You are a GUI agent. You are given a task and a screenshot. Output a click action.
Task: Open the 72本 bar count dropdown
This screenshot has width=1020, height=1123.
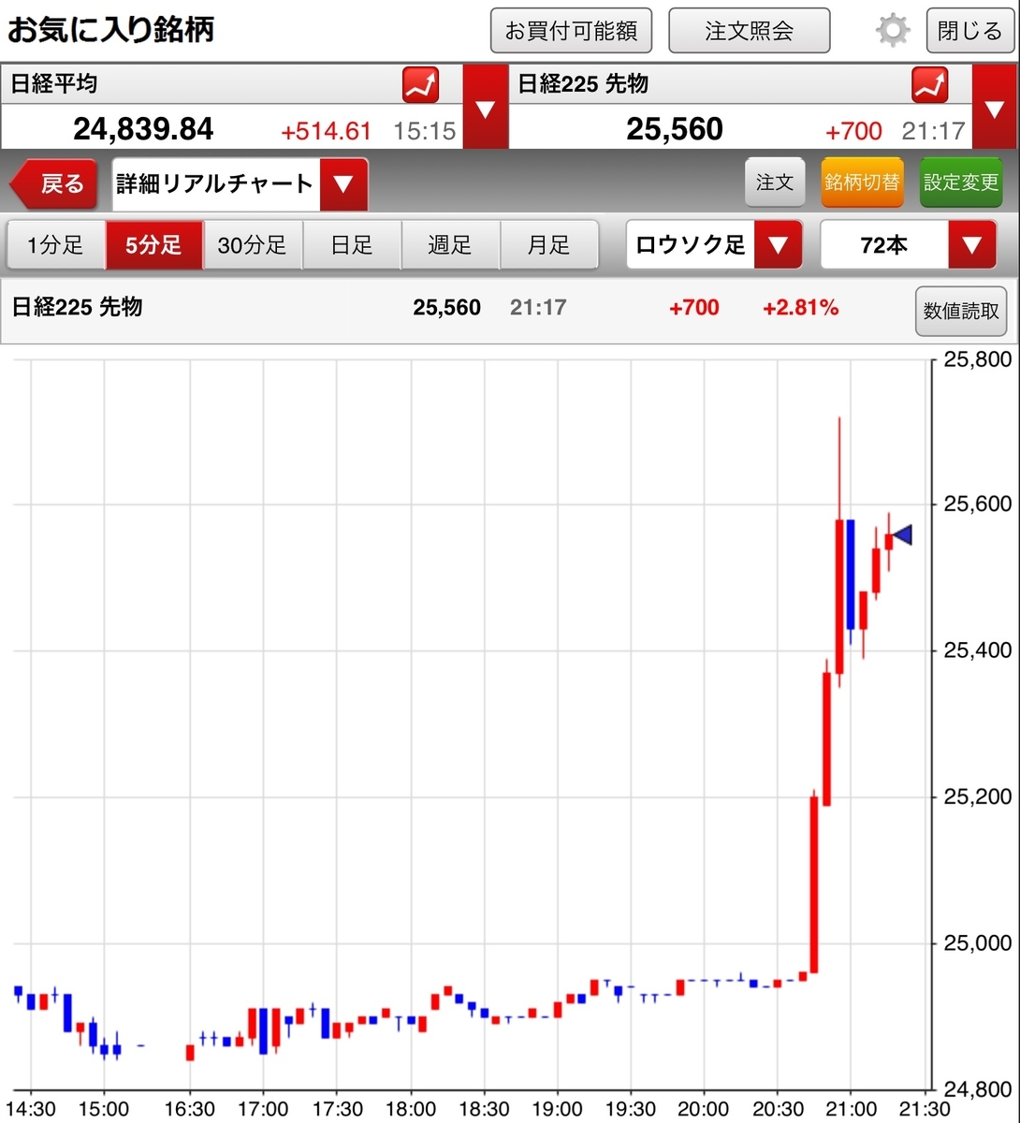click(x=908, y=245)
